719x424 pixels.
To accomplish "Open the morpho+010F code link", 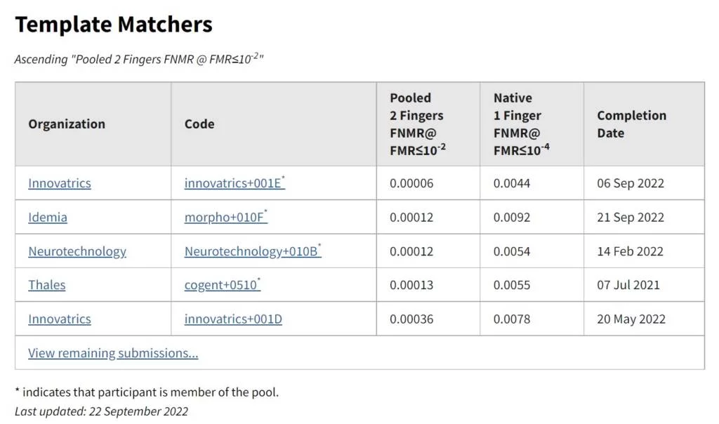I will click(223, 217).
